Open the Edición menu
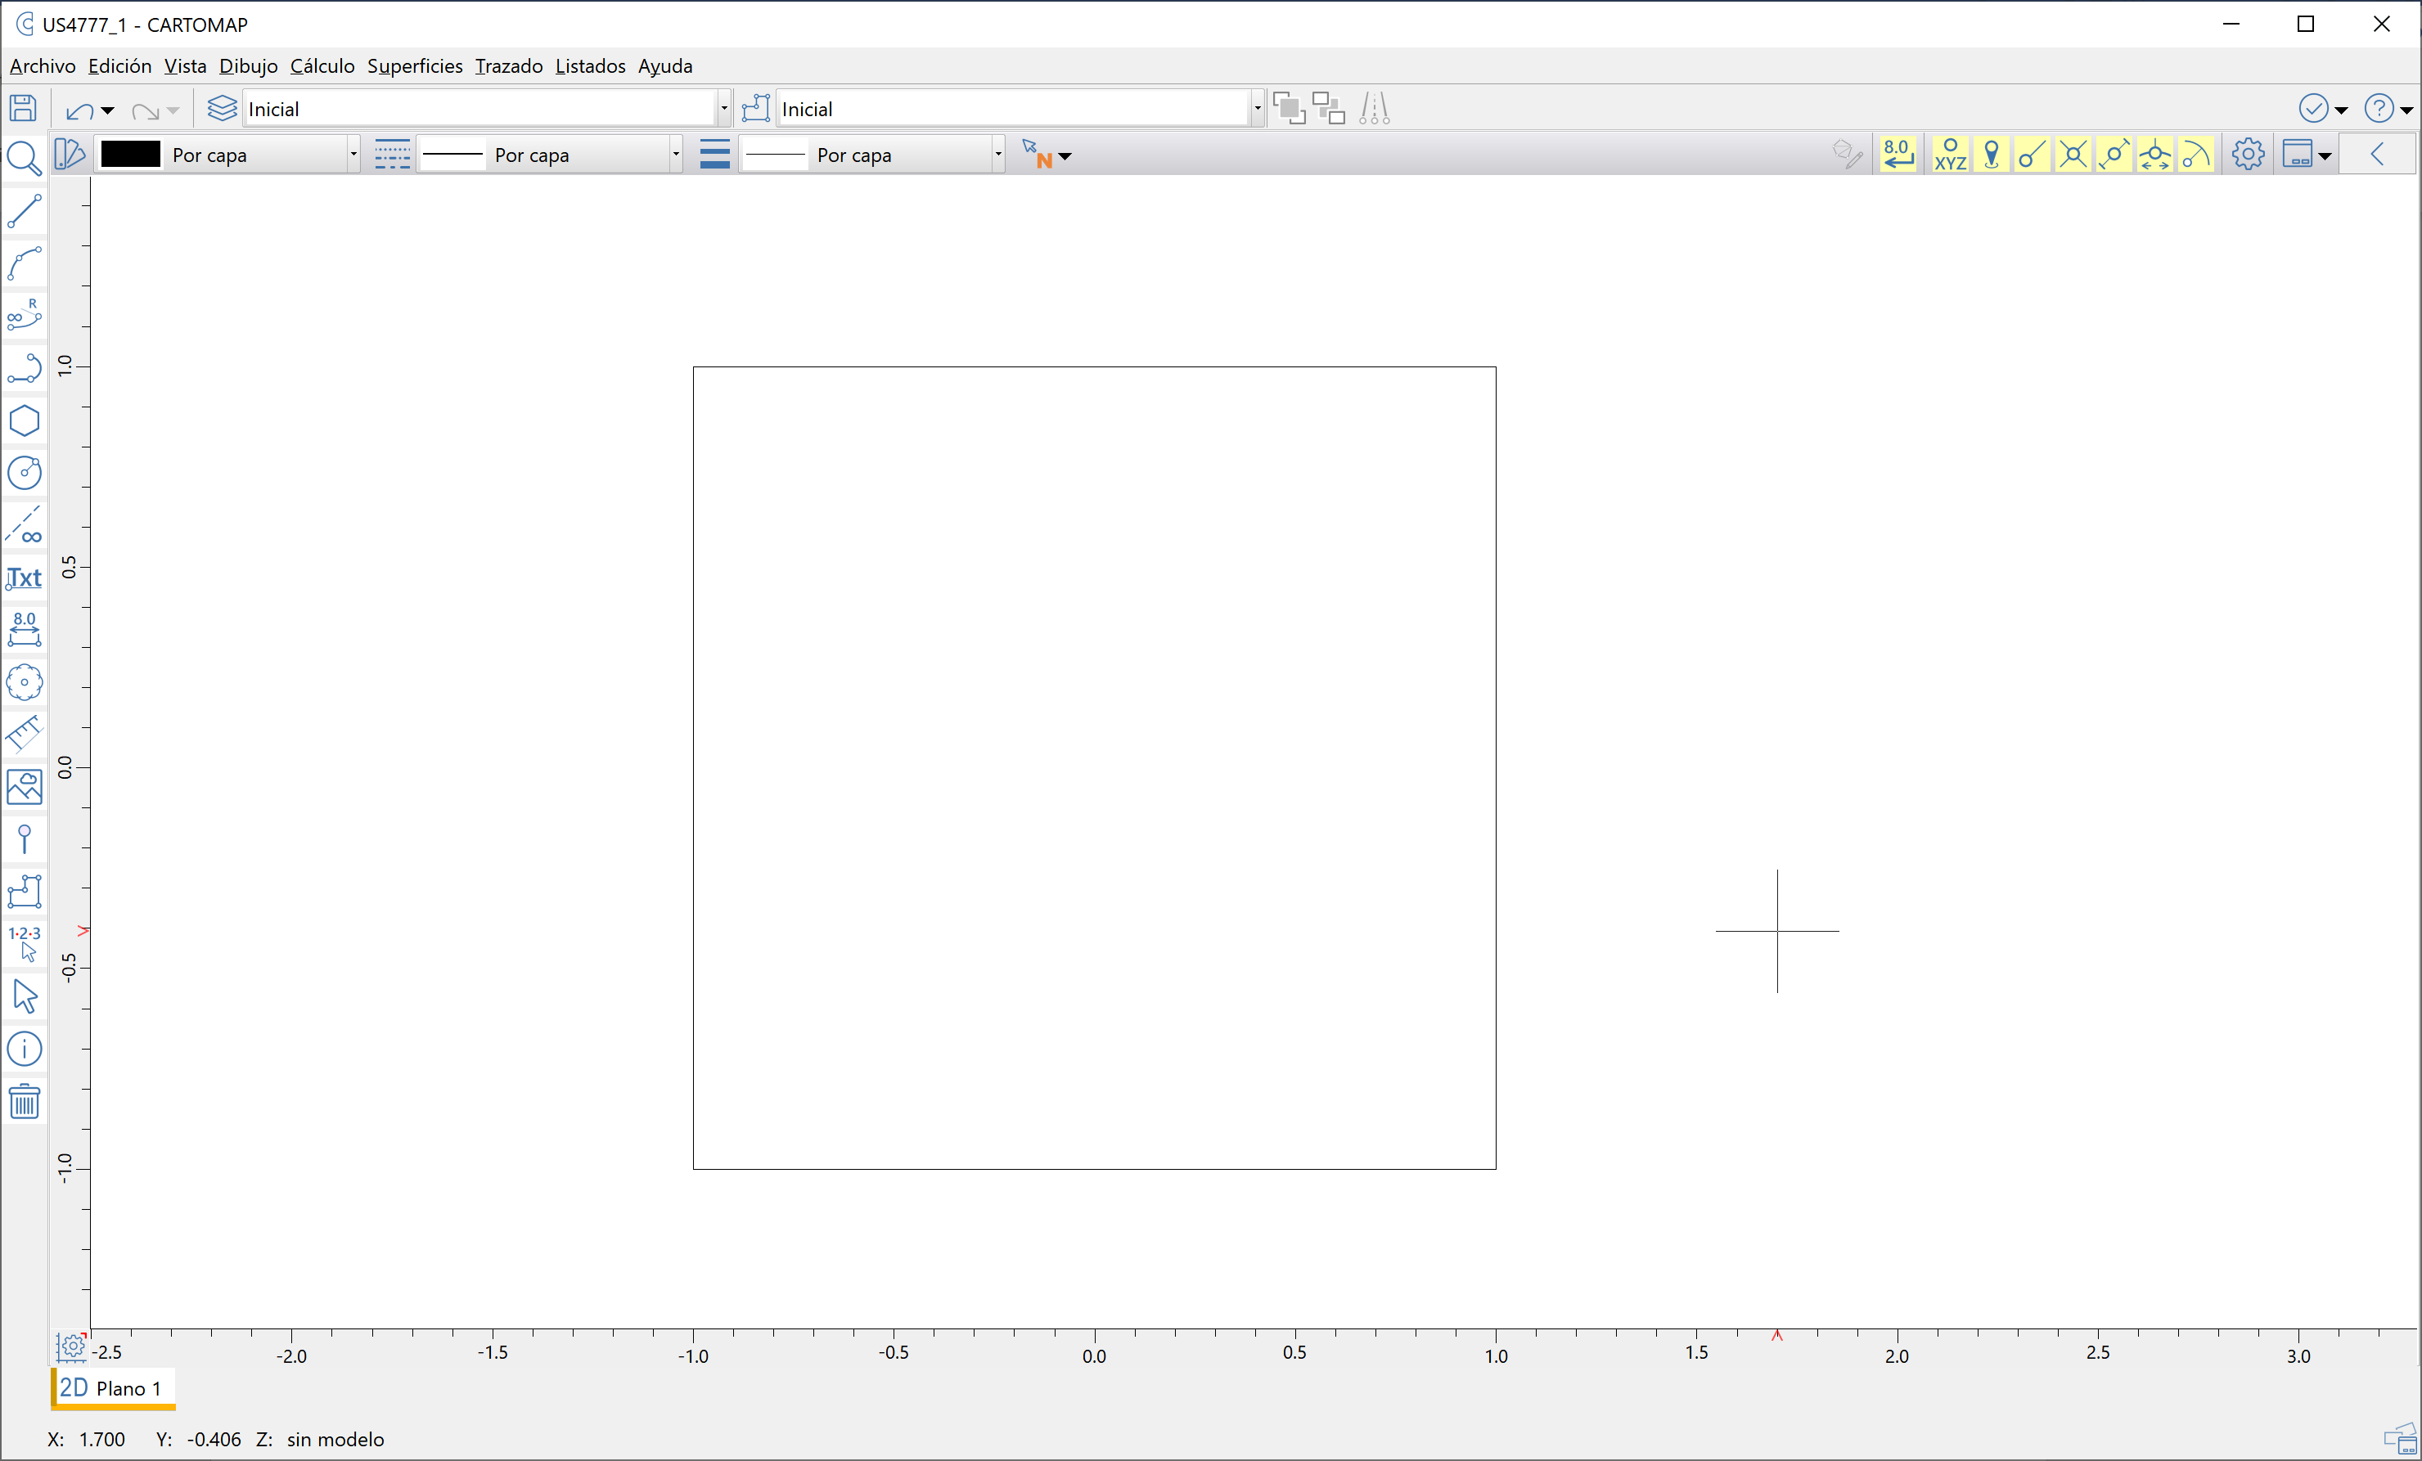Viewport: 2422px width, 1461px height. coord(120,65)
